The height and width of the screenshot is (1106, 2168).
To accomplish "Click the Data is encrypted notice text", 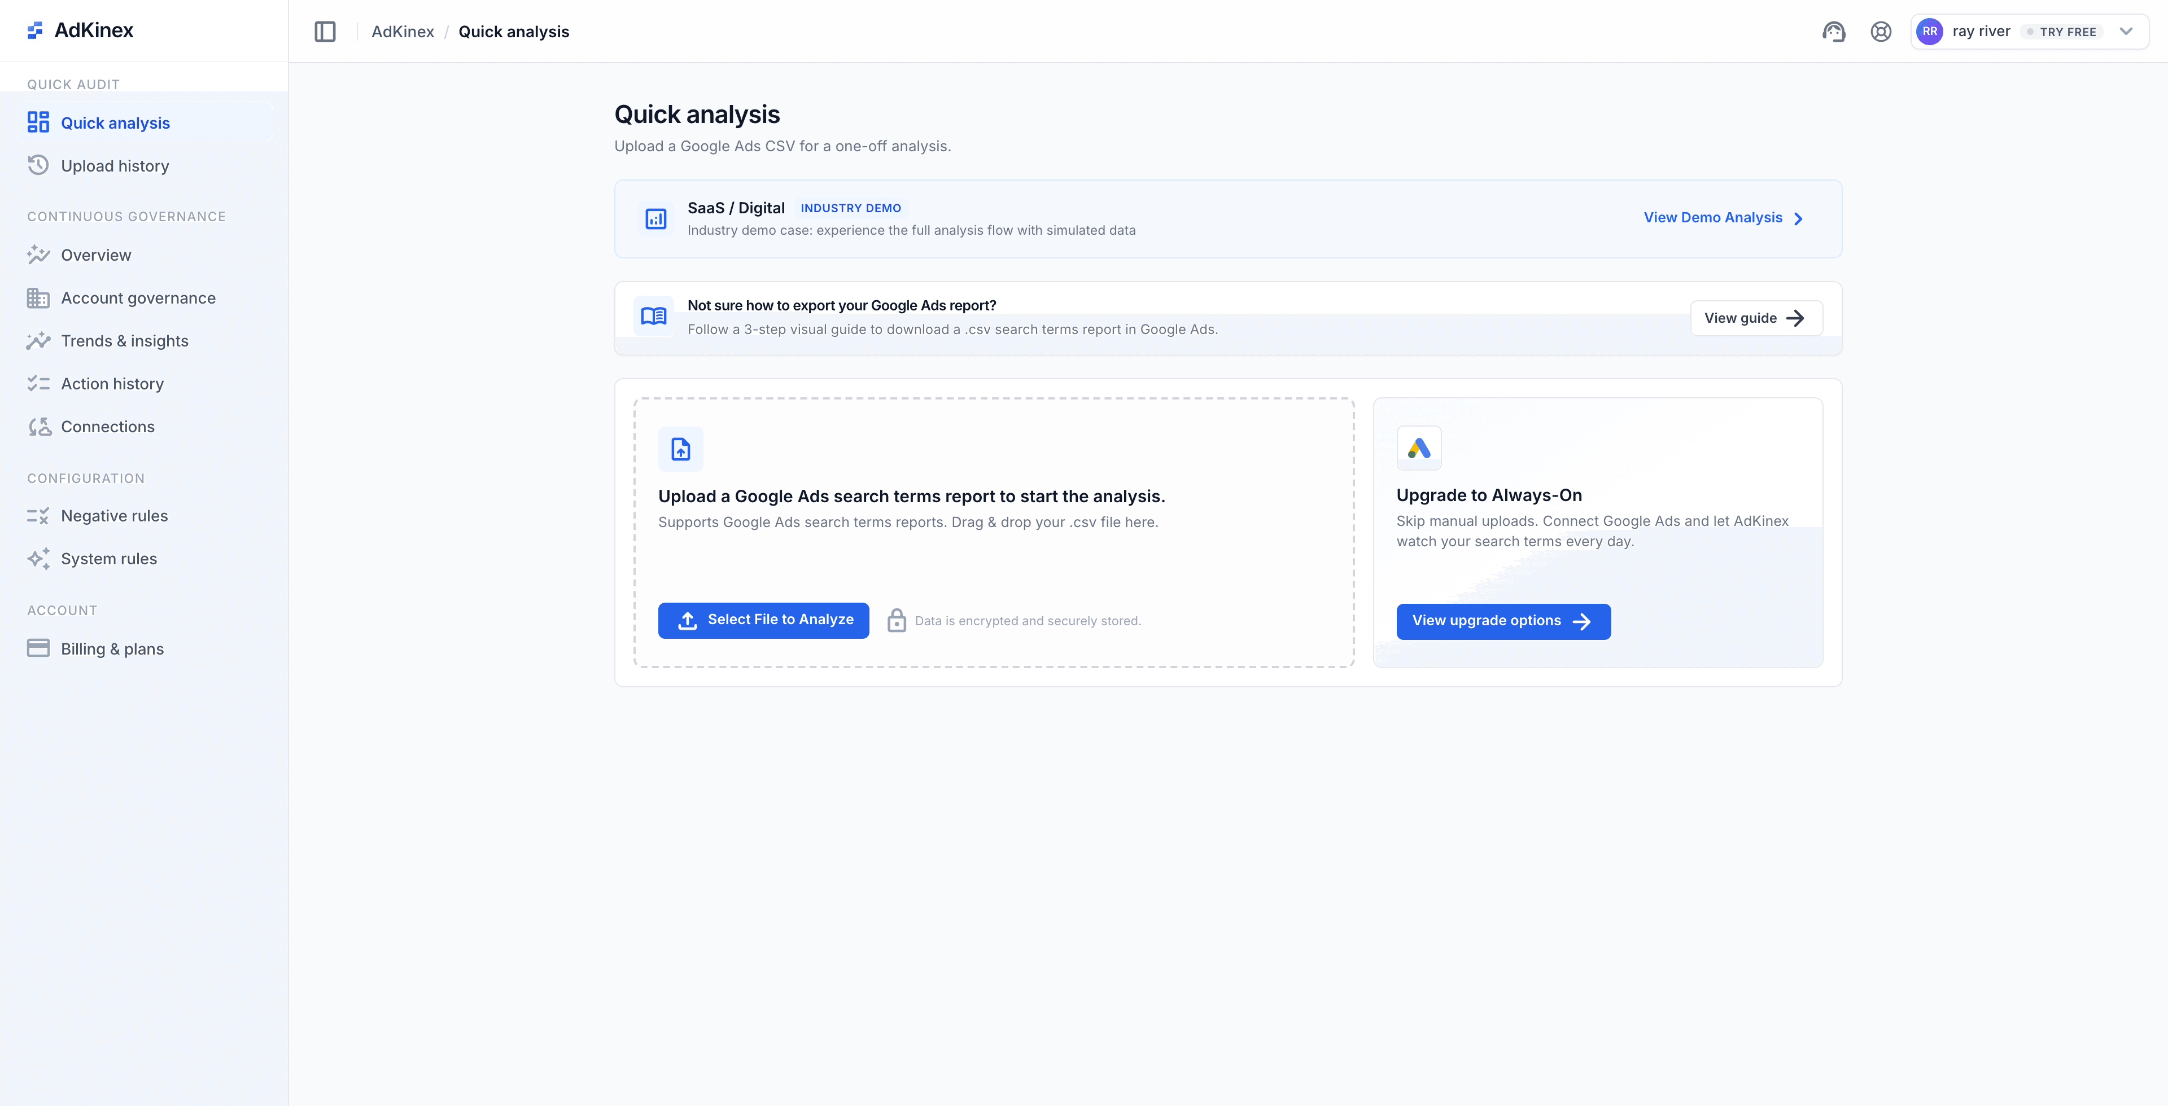I will point(1028,621).
